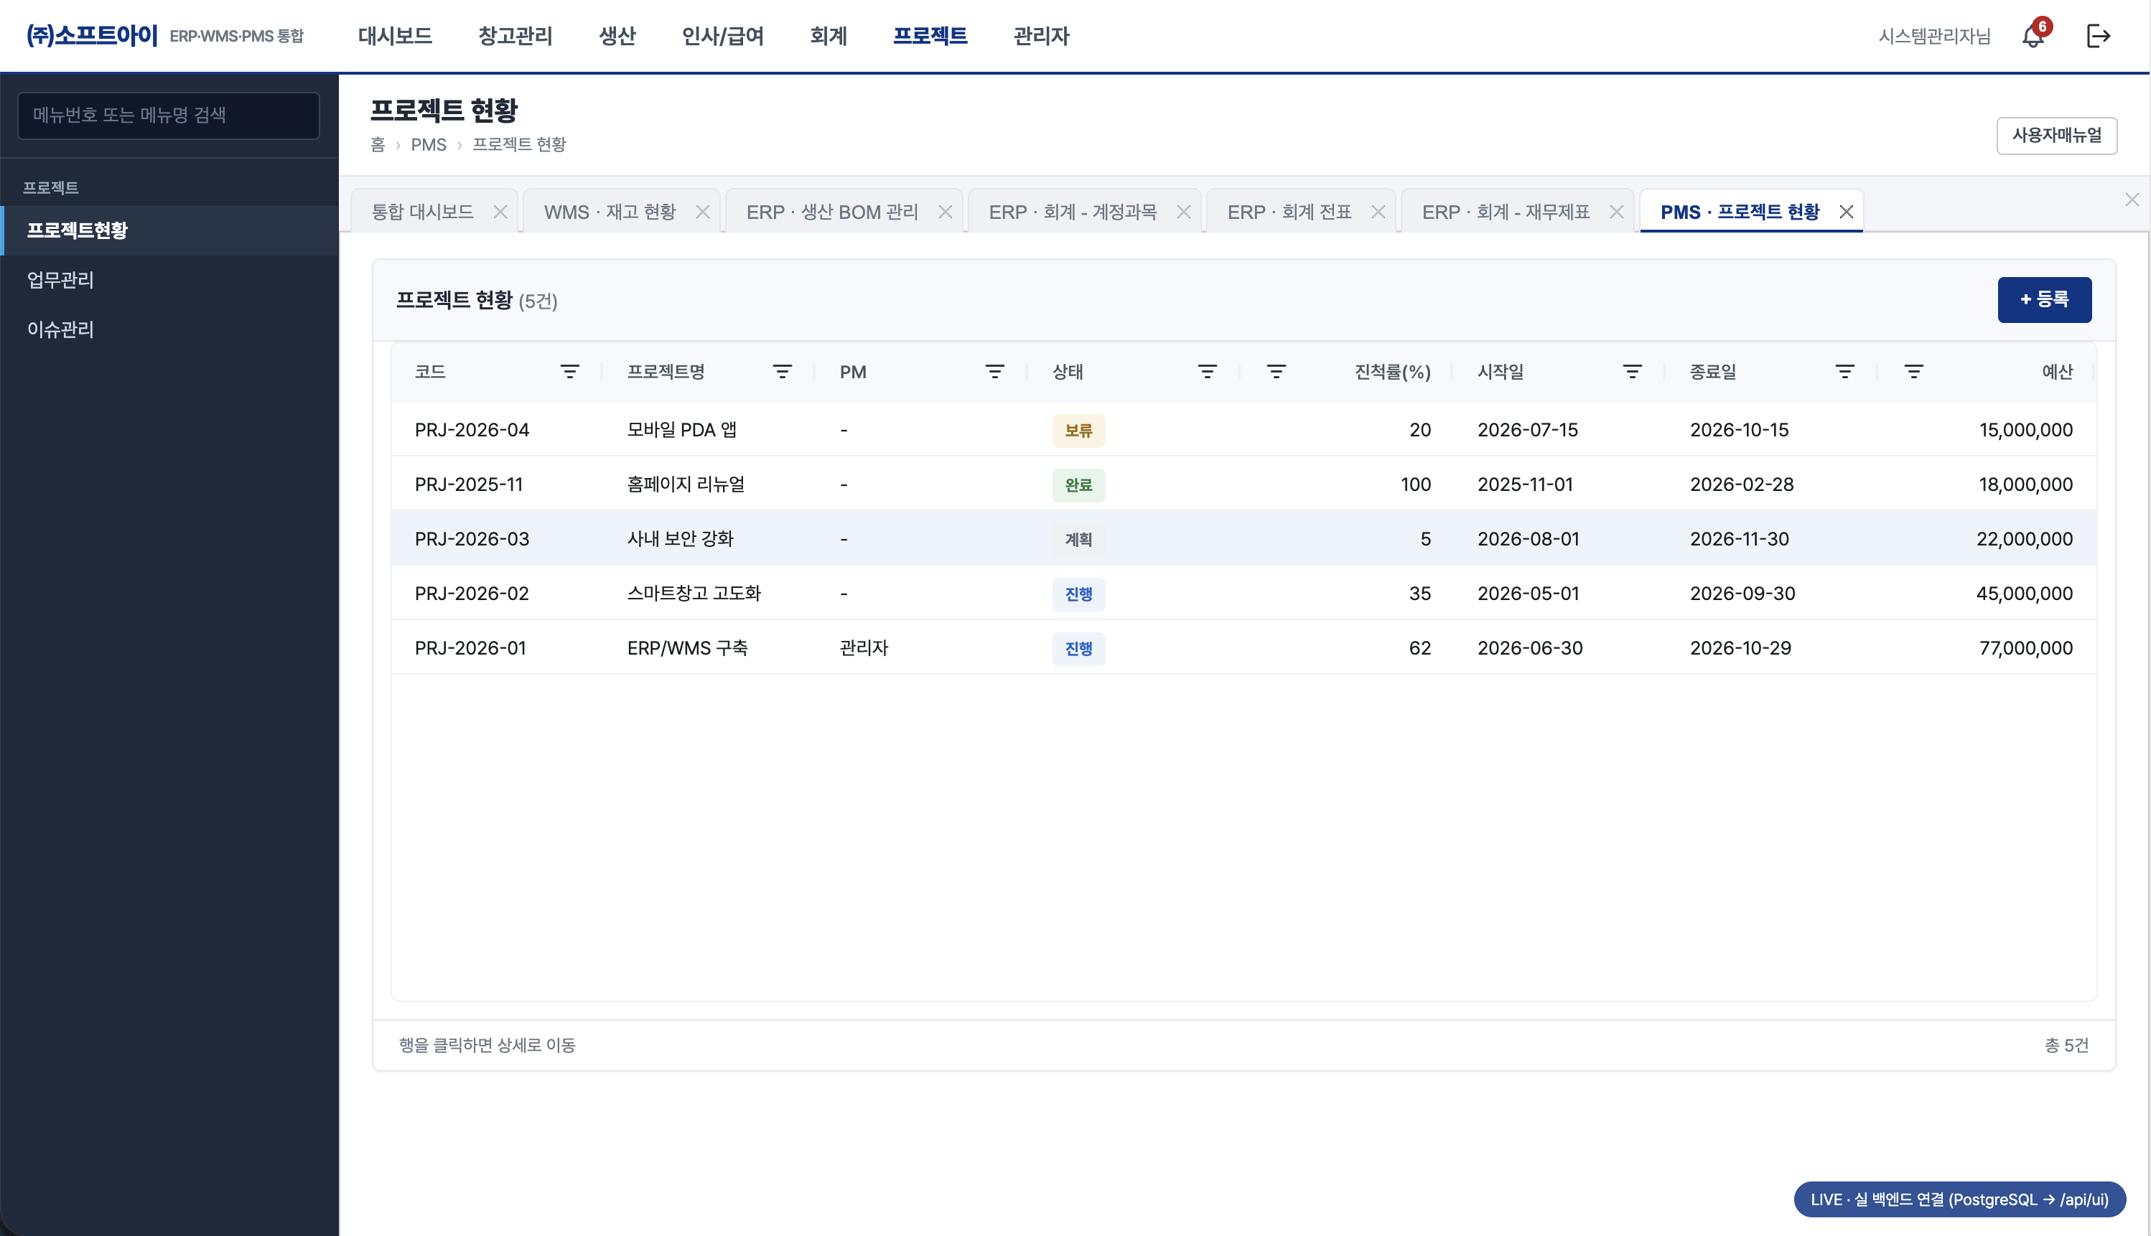The width and height of the screenshot is (2151, 1236).
Task: Open the notifications bell icon
Action: point(2032,36)
